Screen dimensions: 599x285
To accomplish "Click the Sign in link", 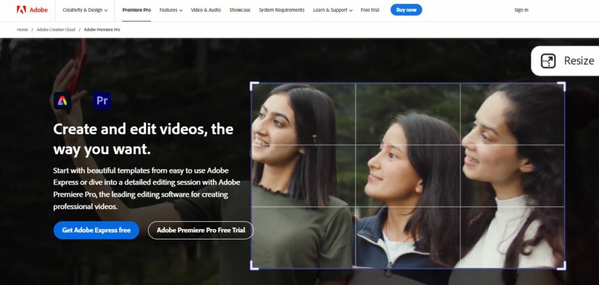I will tap(521, 10).
